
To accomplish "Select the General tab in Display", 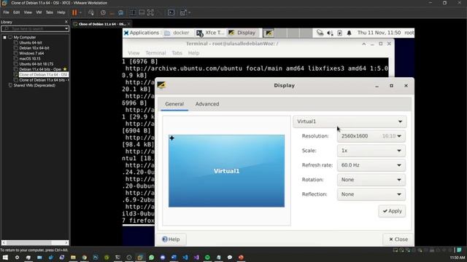I will click(174, 104).
